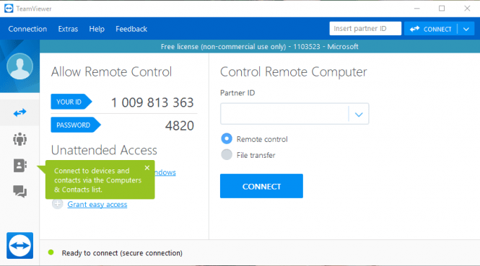Open the Meeting sidebar icon
The width and height of the screenshot is (480, 266).
pyautogui.click(x=19, y=139)
